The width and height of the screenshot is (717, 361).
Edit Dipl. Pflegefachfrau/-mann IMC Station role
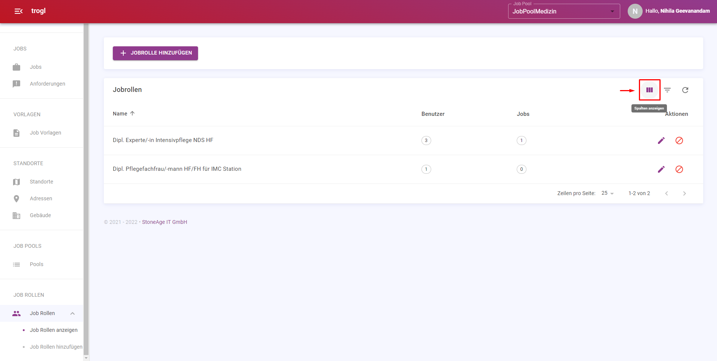point(661,169)
